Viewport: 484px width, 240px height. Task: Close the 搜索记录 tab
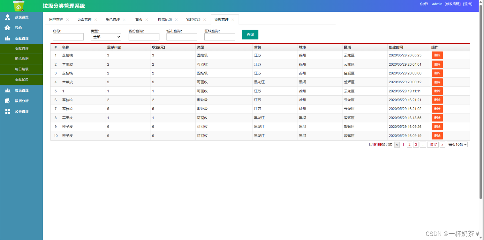(176, 20)
